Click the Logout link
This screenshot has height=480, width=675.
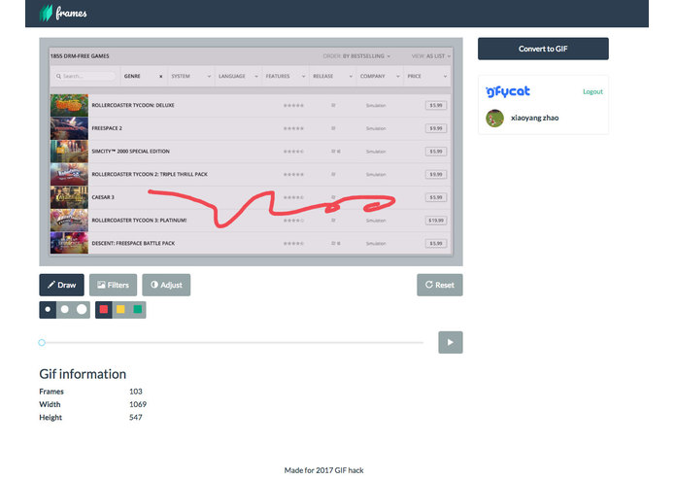(592, 91)
